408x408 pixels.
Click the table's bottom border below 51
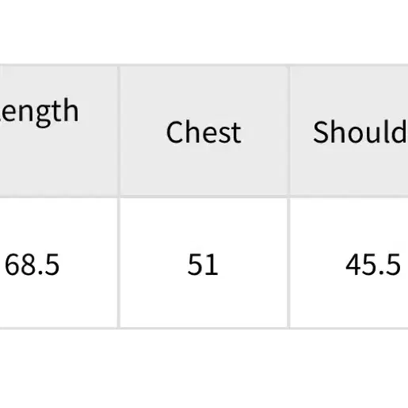[204, 328]
